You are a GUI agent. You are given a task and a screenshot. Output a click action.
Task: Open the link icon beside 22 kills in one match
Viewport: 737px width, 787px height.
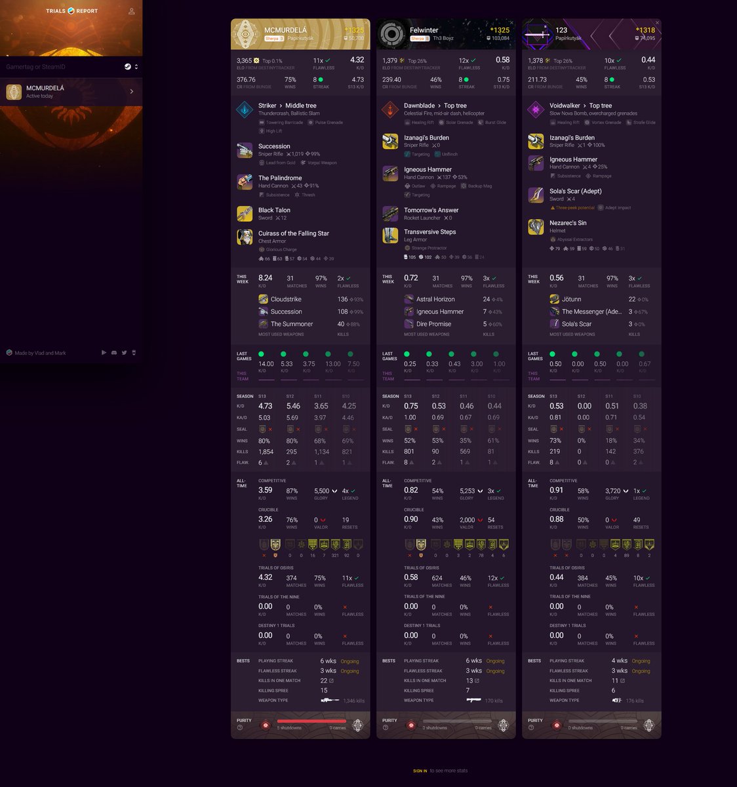click(331, 681)
